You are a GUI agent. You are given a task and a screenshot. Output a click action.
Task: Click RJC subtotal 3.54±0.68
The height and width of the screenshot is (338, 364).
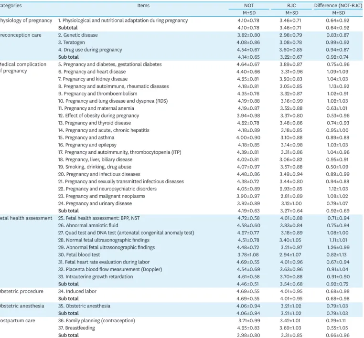(290, 284)
